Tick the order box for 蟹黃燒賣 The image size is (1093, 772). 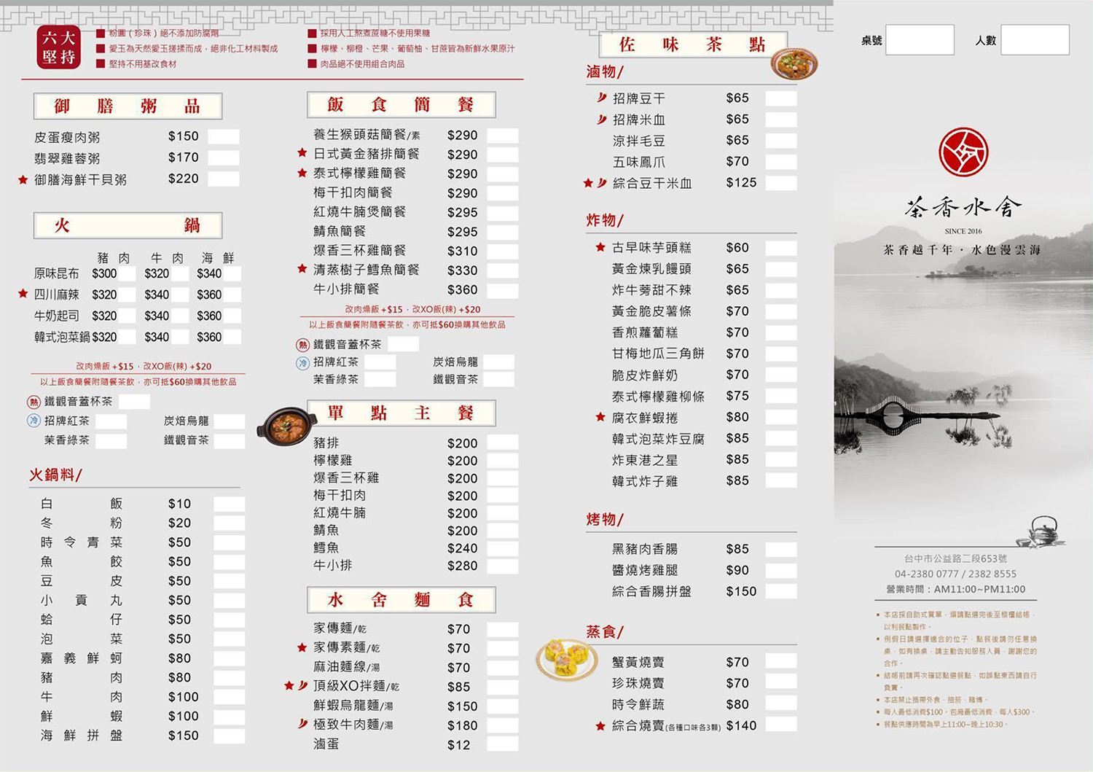click(780, 661)
